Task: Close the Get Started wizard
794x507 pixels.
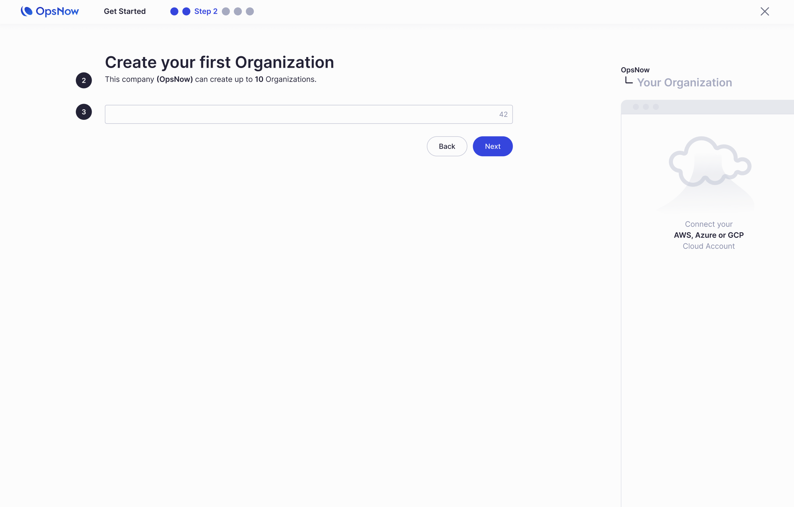Action: 765,11
